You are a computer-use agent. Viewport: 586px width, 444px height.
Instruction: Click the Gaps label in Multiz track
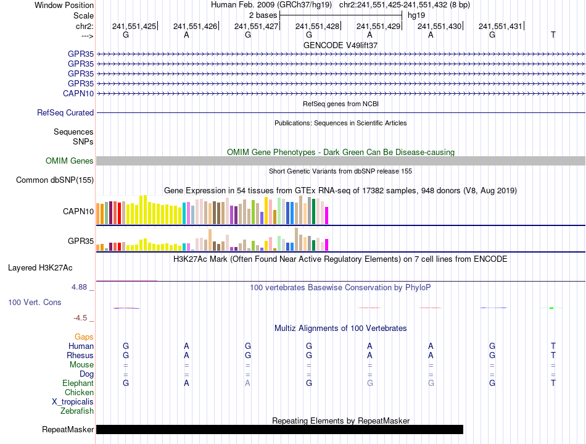tap(84, 337)
